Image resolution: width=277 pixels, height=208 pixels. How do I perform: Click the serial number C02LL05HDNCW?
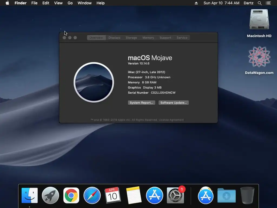(x=163, y=93)
